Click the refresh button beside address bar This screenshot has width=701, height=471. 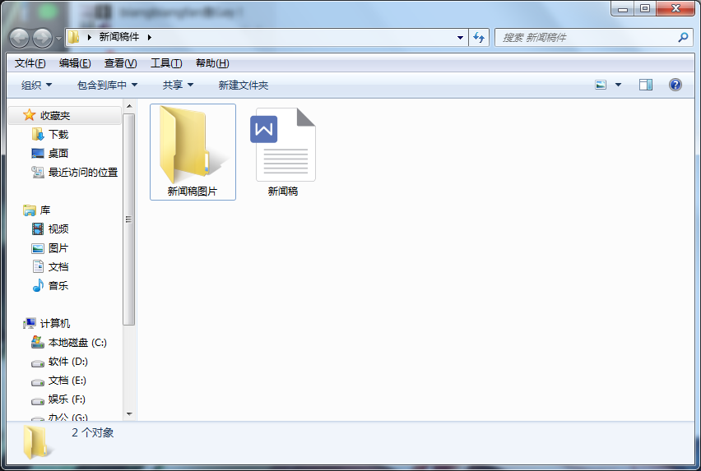tap(479, 38)
